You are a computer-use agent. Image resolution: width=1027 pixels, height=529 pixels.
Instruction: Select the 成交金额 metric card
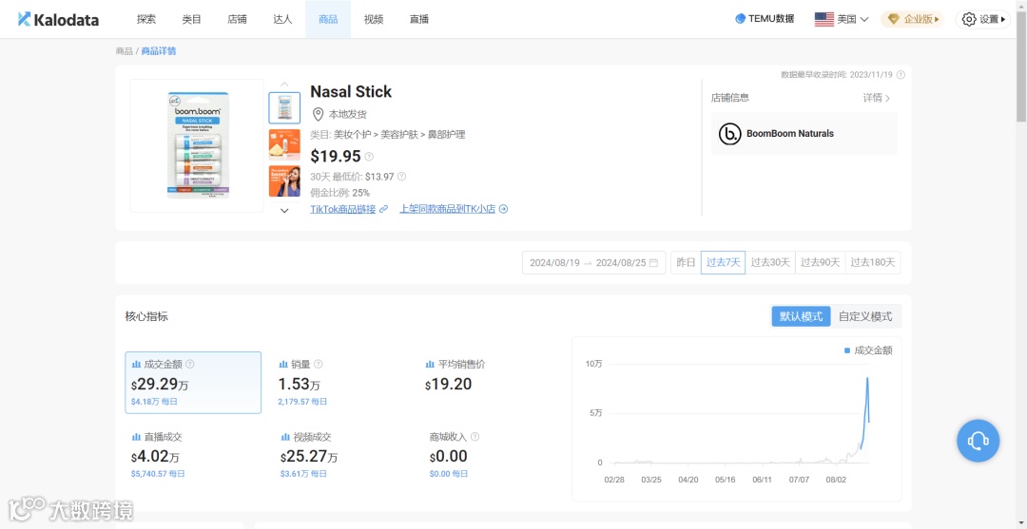pyautogui.click(x=193, y=383)
